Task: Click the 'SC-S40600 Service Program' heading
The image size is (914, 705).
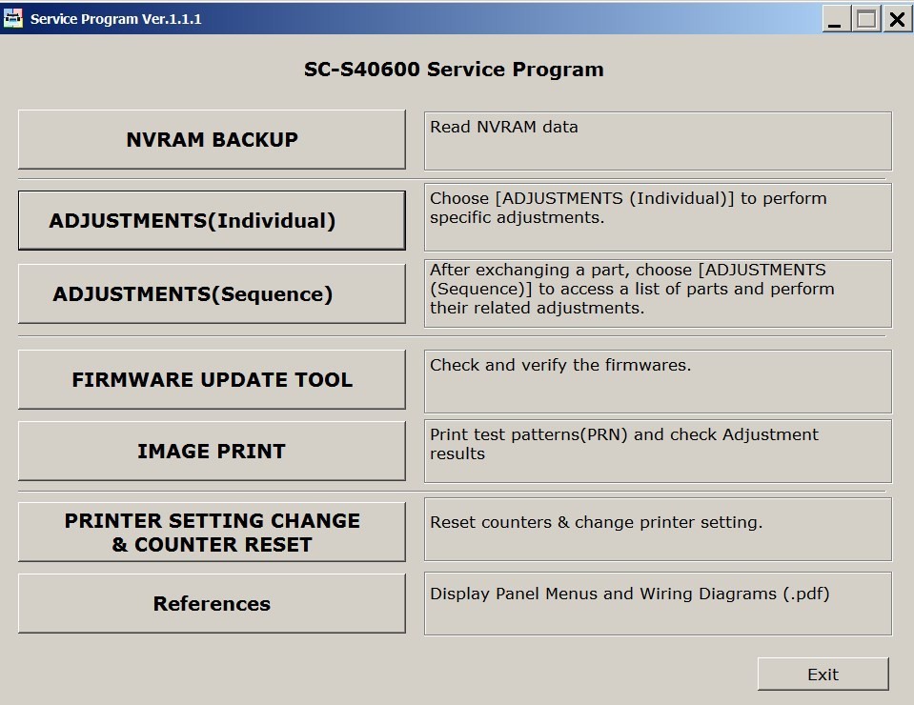Action: (454, 70)
